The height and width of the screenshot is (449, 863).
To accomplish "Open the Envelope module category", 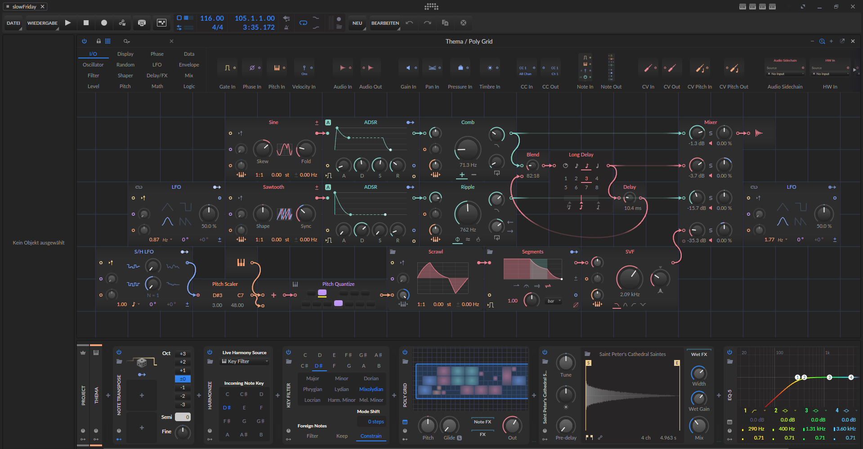I will (x=189, y=65).
